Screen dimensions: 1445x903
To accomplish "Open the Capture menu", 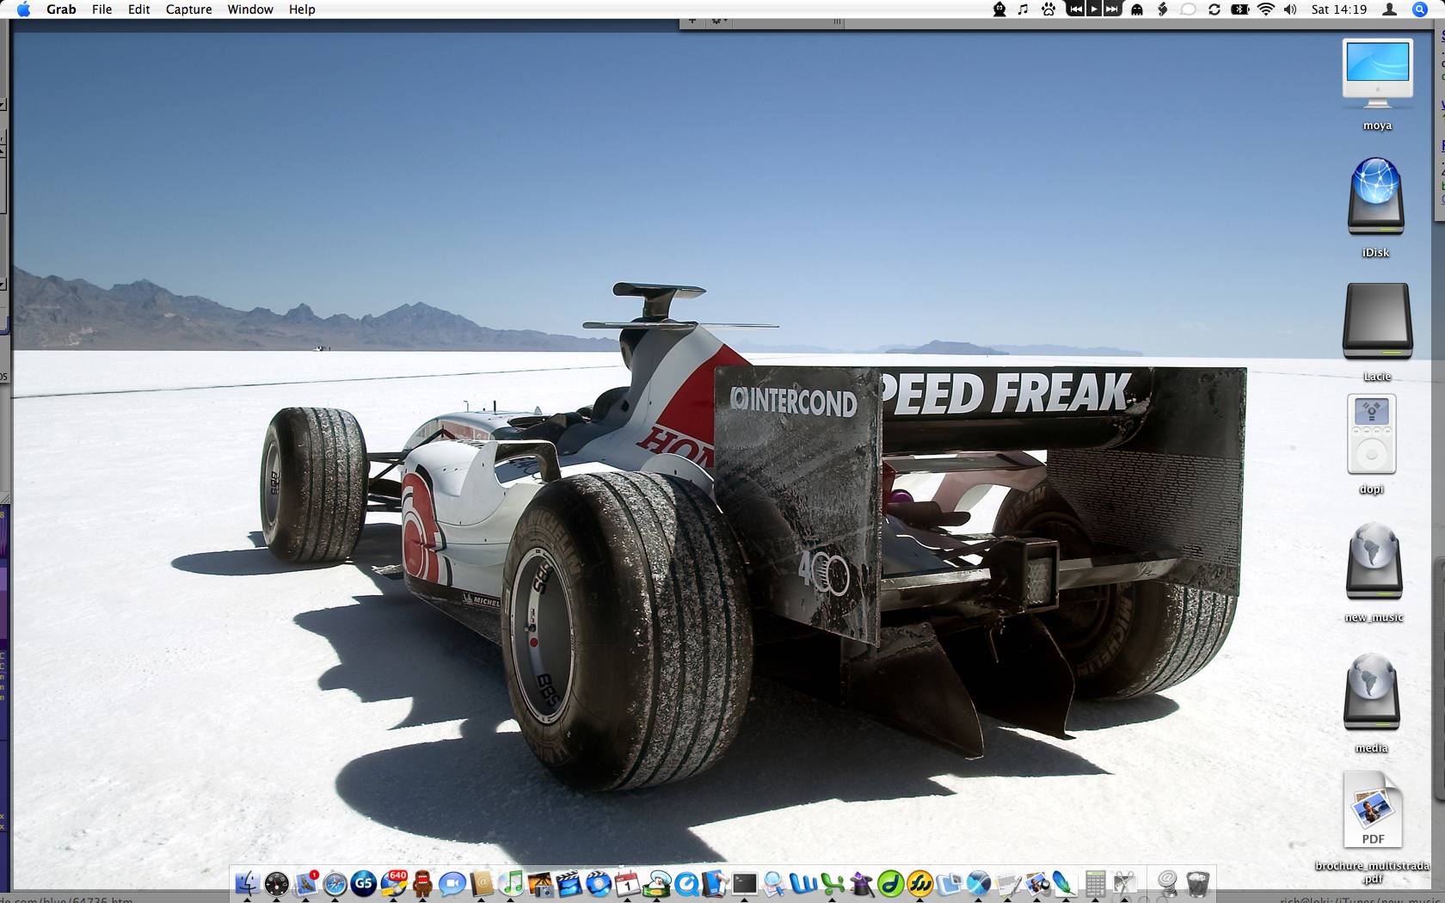I will tap(188, 9).
